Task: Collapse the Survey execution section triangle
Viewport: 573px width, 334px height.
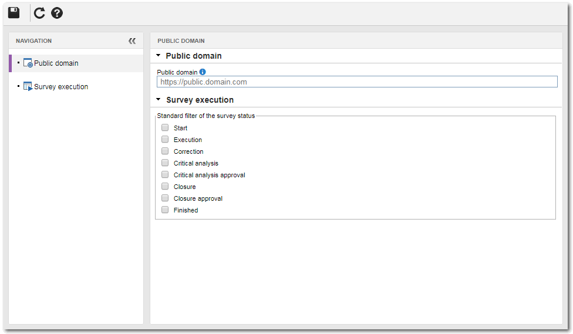Action: pos(159,99)
